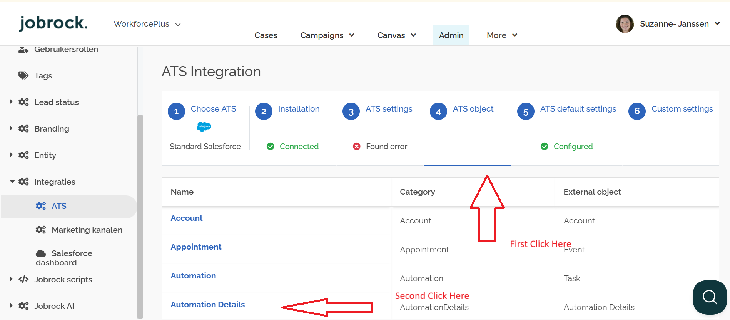Click the Marketing kanalen gears icon
The width and height of the screenshot is (730, 320).
(41, 230)
